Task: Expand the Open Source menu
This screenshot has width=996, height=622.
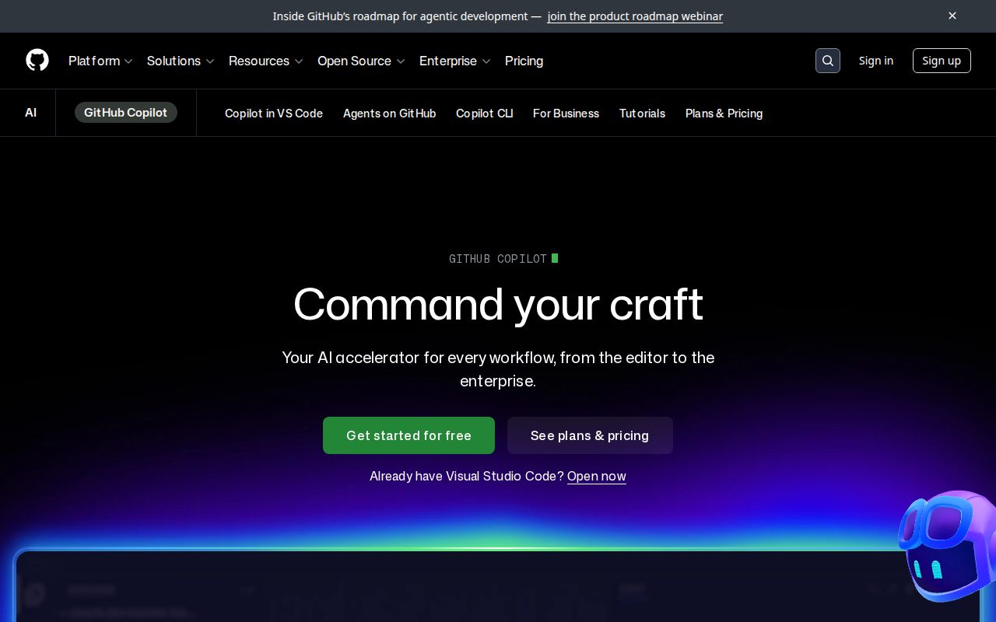Action: pyautogui.click(x=360, y=61)
